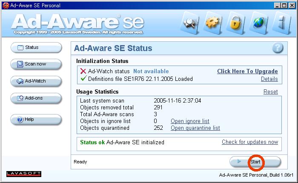This screenshot has width=298, height=183.
Task: Open Help from the sidebar
Action: pos(36,120)
